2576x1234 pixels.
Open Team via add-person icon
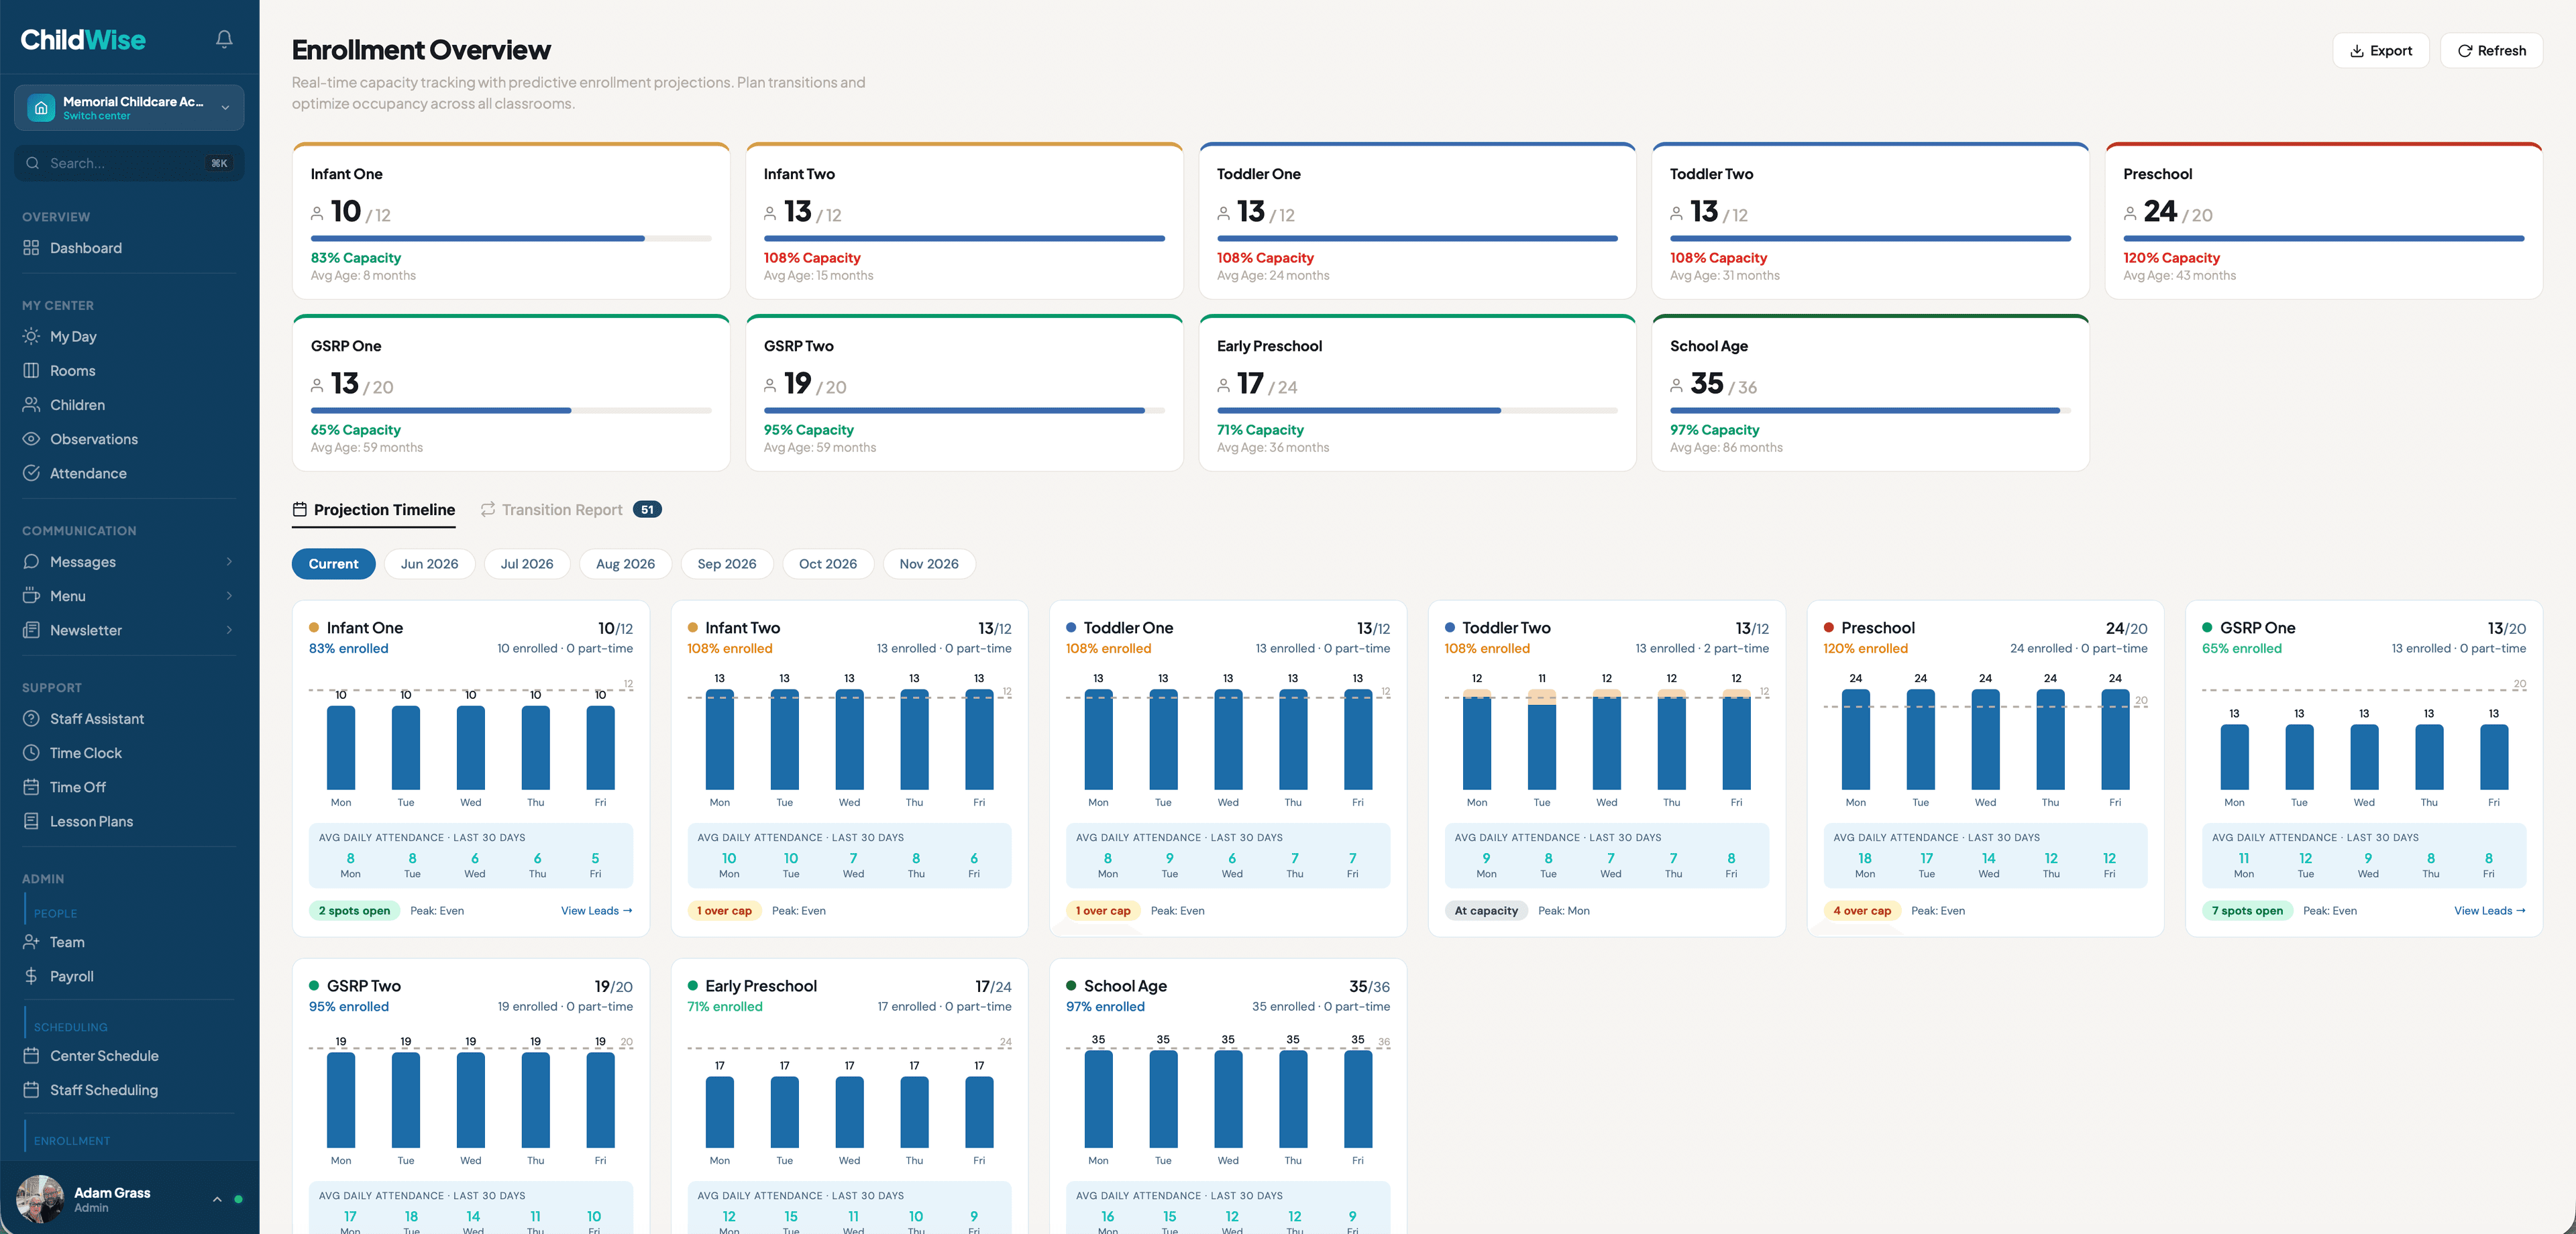[x=31, y=942]
